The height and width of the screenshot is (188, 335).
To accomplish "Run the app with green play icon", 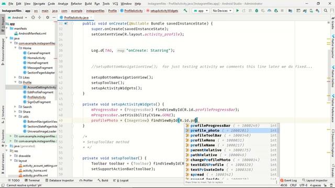I will [237, 10].
